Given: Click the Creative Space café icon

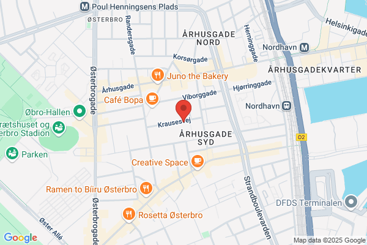Looking at the screenshot, I should click(x=198, y=162).
